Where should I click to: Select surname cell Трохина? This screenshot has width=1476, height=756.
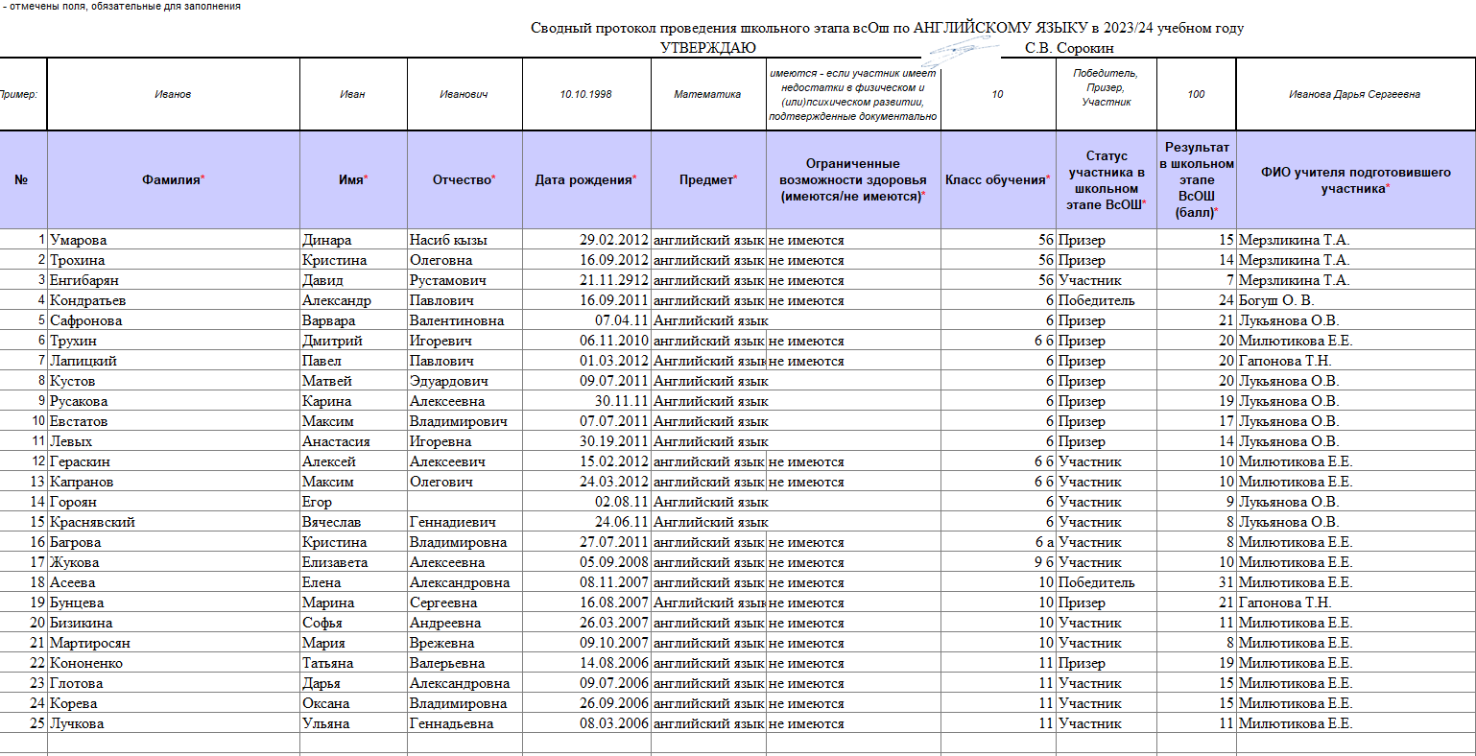click(x=173, y=260)
